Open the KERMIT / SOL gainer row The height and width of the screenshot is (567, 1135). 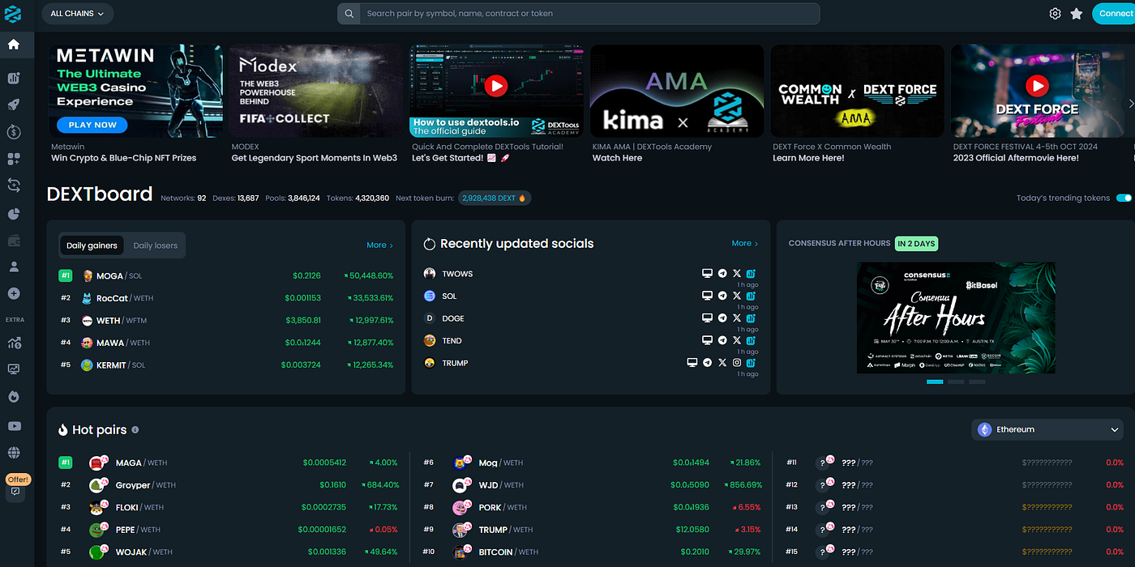click(x=226, y=365)
